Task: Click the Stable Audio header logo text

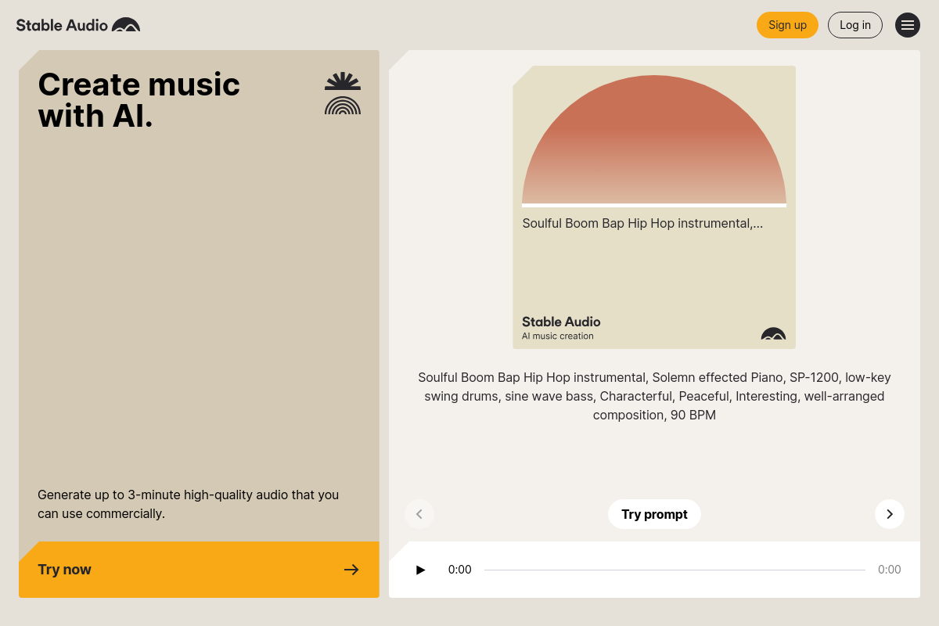Action: [x=62, y=25]
